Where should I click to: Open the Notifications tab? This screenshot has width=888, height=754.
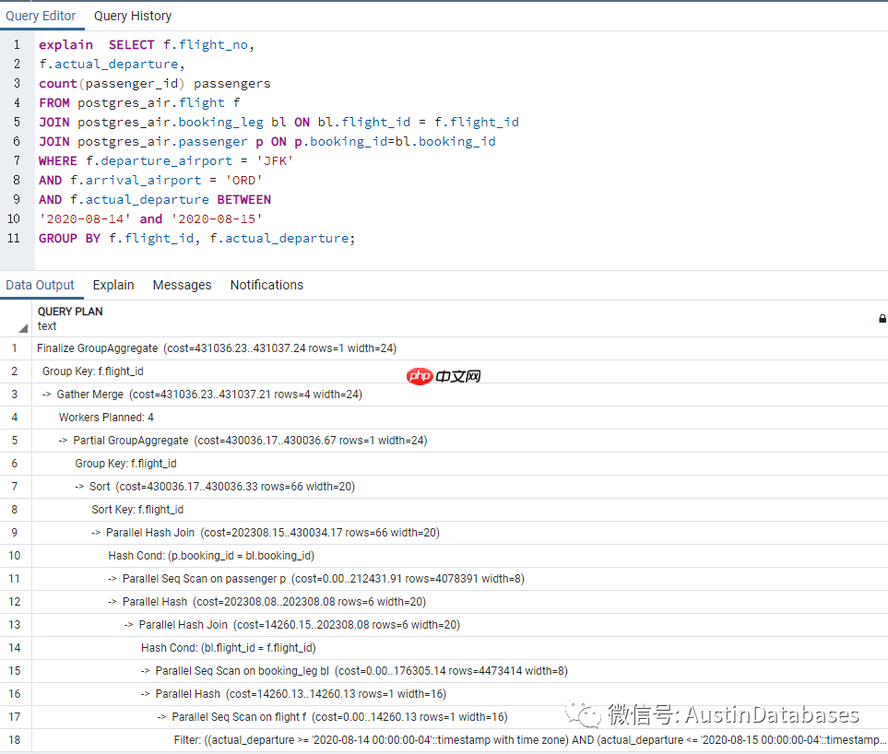(266, 285)
